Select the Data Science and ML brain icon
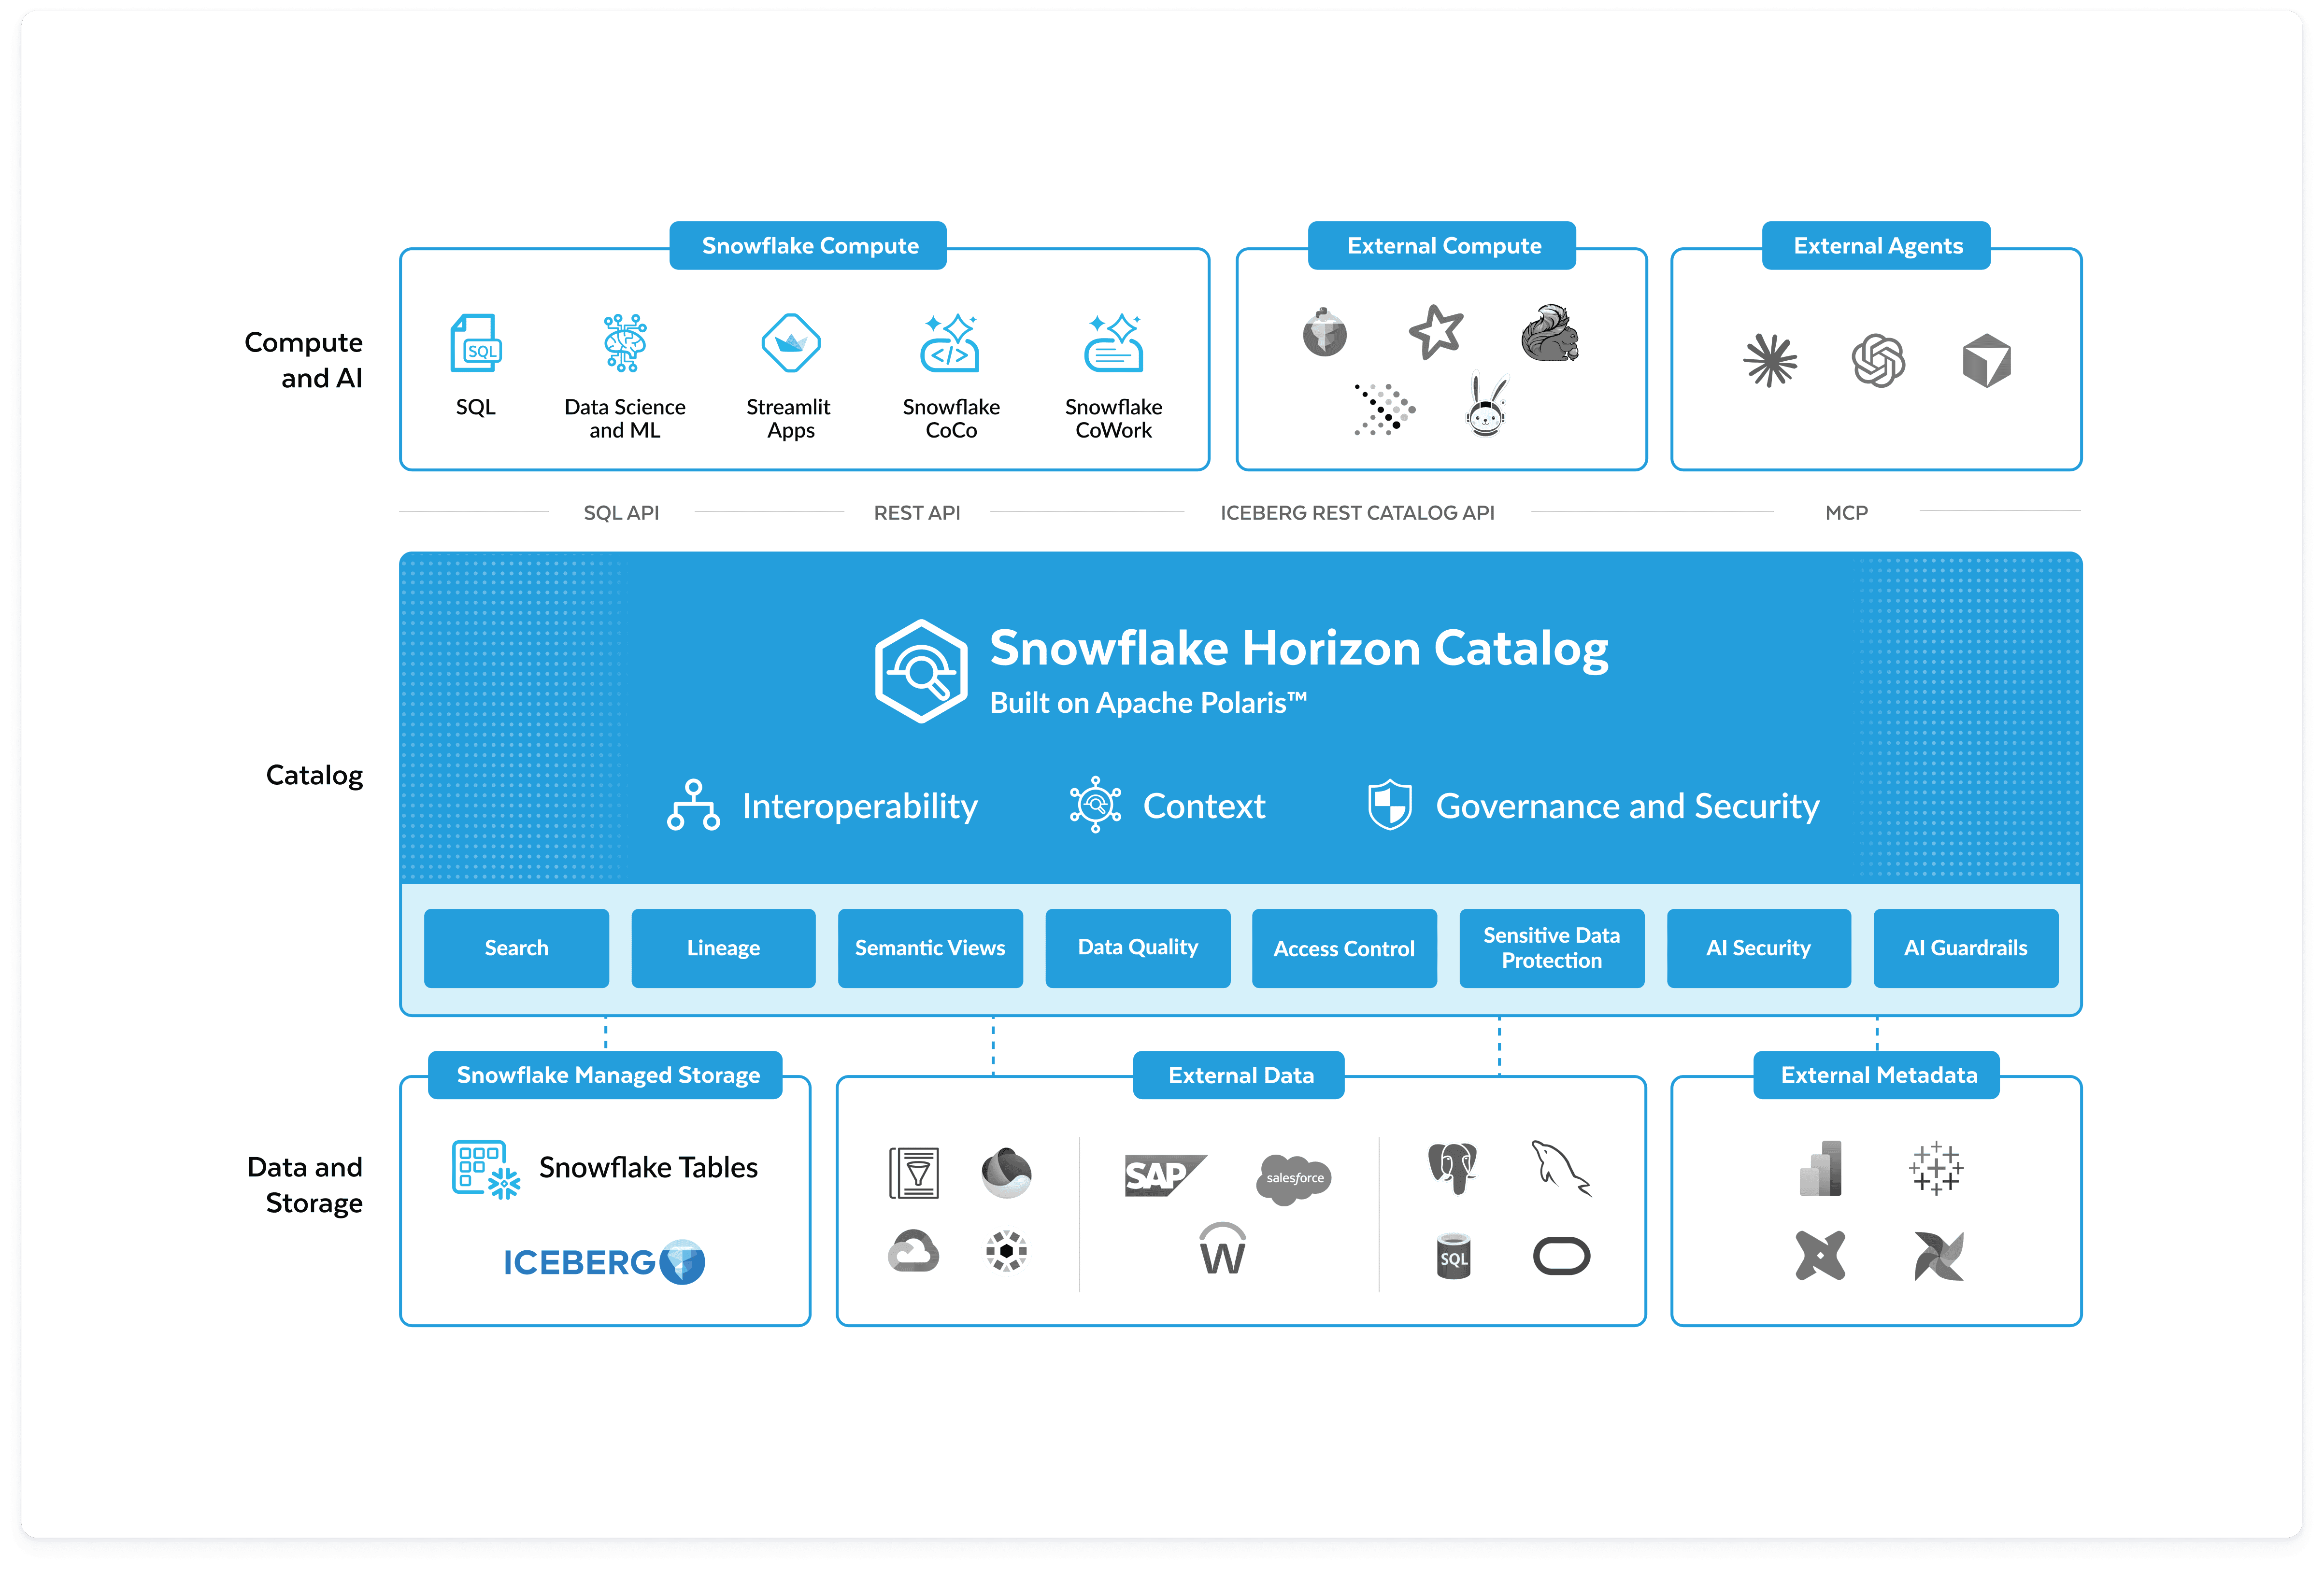Screen dimensions: 2324x1570 [x=625, y=343]
